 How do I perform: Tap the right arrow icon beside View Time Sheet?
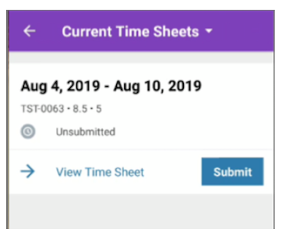pyautogui.click(x=27, y=171)
